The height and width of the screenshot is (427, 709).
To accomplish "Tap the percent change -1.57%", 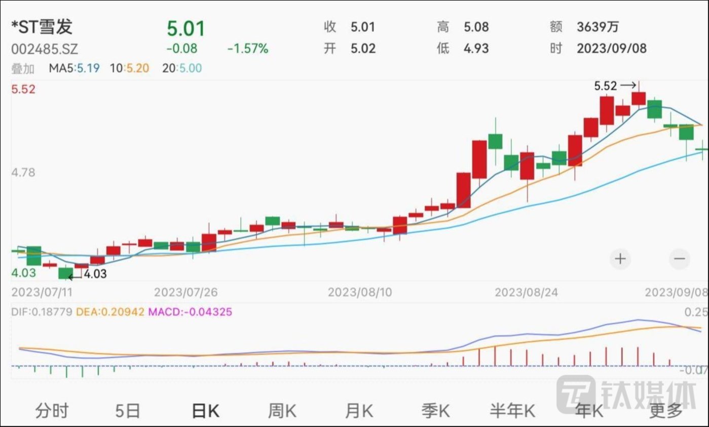I will coord(248,49).
